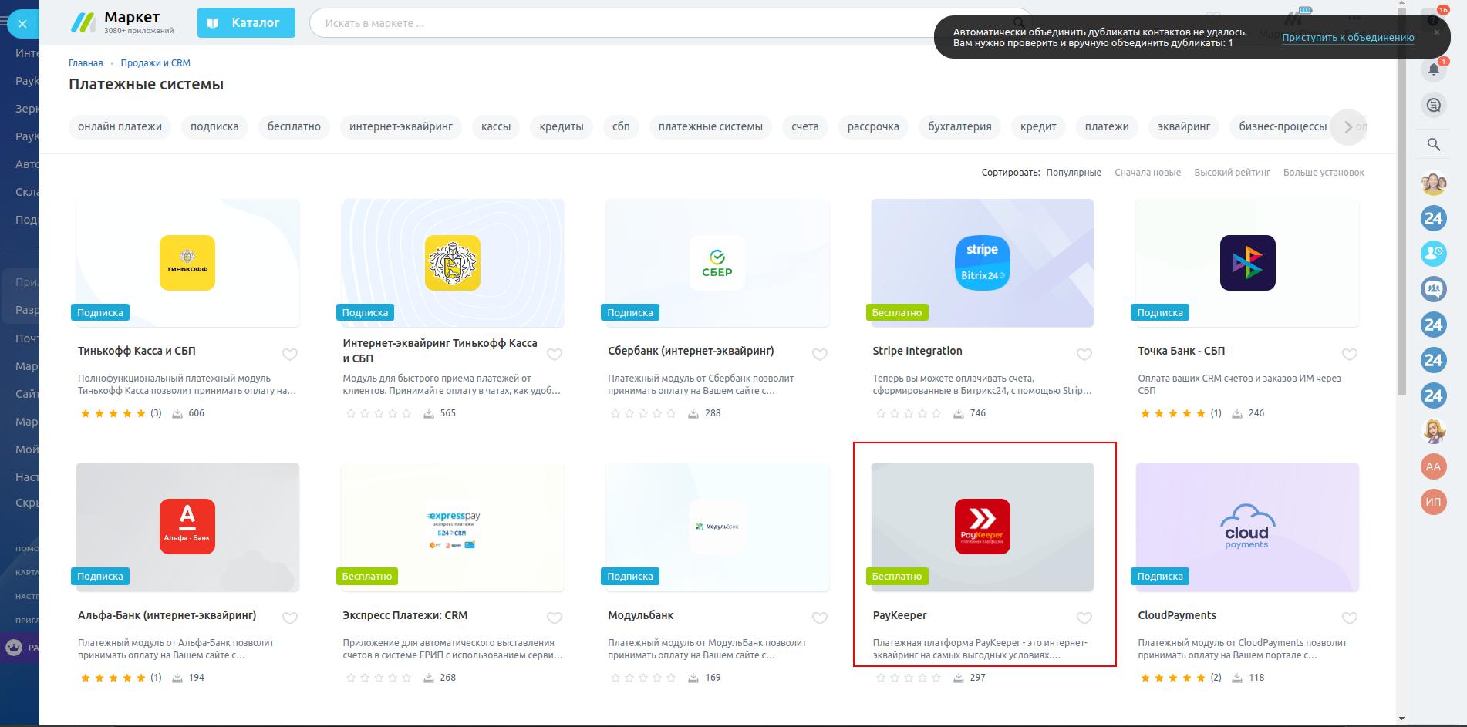
Task: Close the slider panel with X button
Action: [x=22, y=24]
